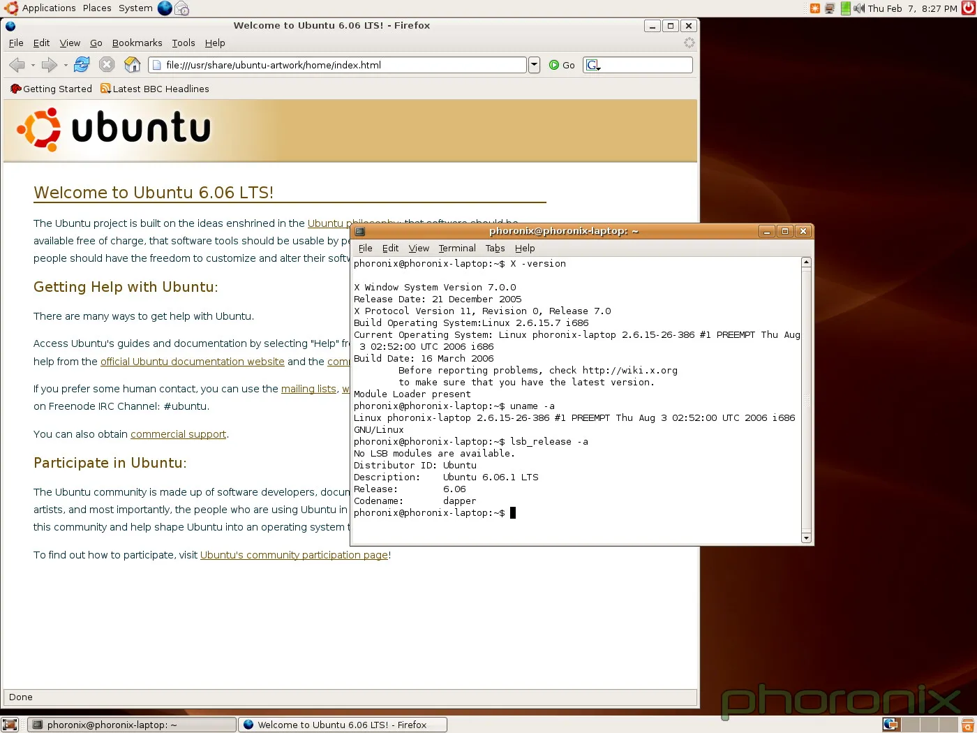Launch Evolution mail from the top panel

click(x=181, y=8)
